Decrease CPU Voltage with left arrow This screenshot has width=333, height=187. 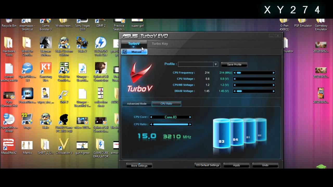[234, 79]
